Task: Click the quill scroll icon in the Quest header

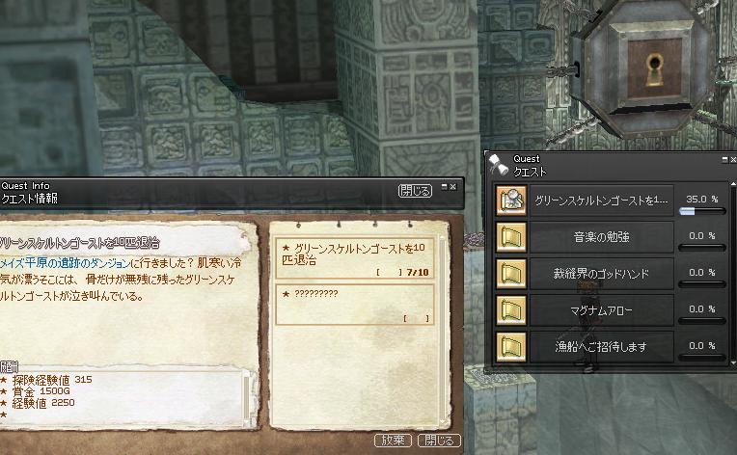Action: tap(498, 164)
